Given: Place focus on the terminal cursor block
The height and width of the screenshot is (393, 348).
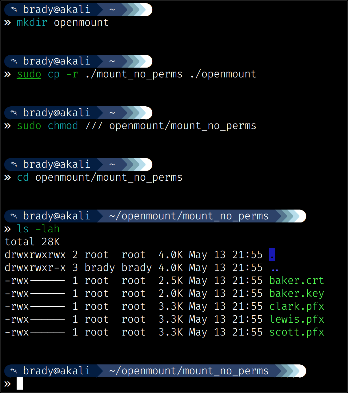Looking at the screenshot, I should [20, 384].
